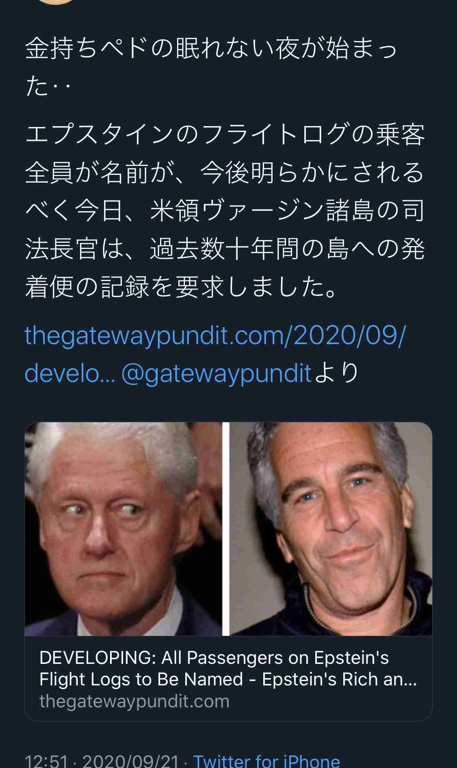This screenshot has width=457, height=768.
Task: Tap the truncated "develo…" link portion
Action: (x=70, y=373)
